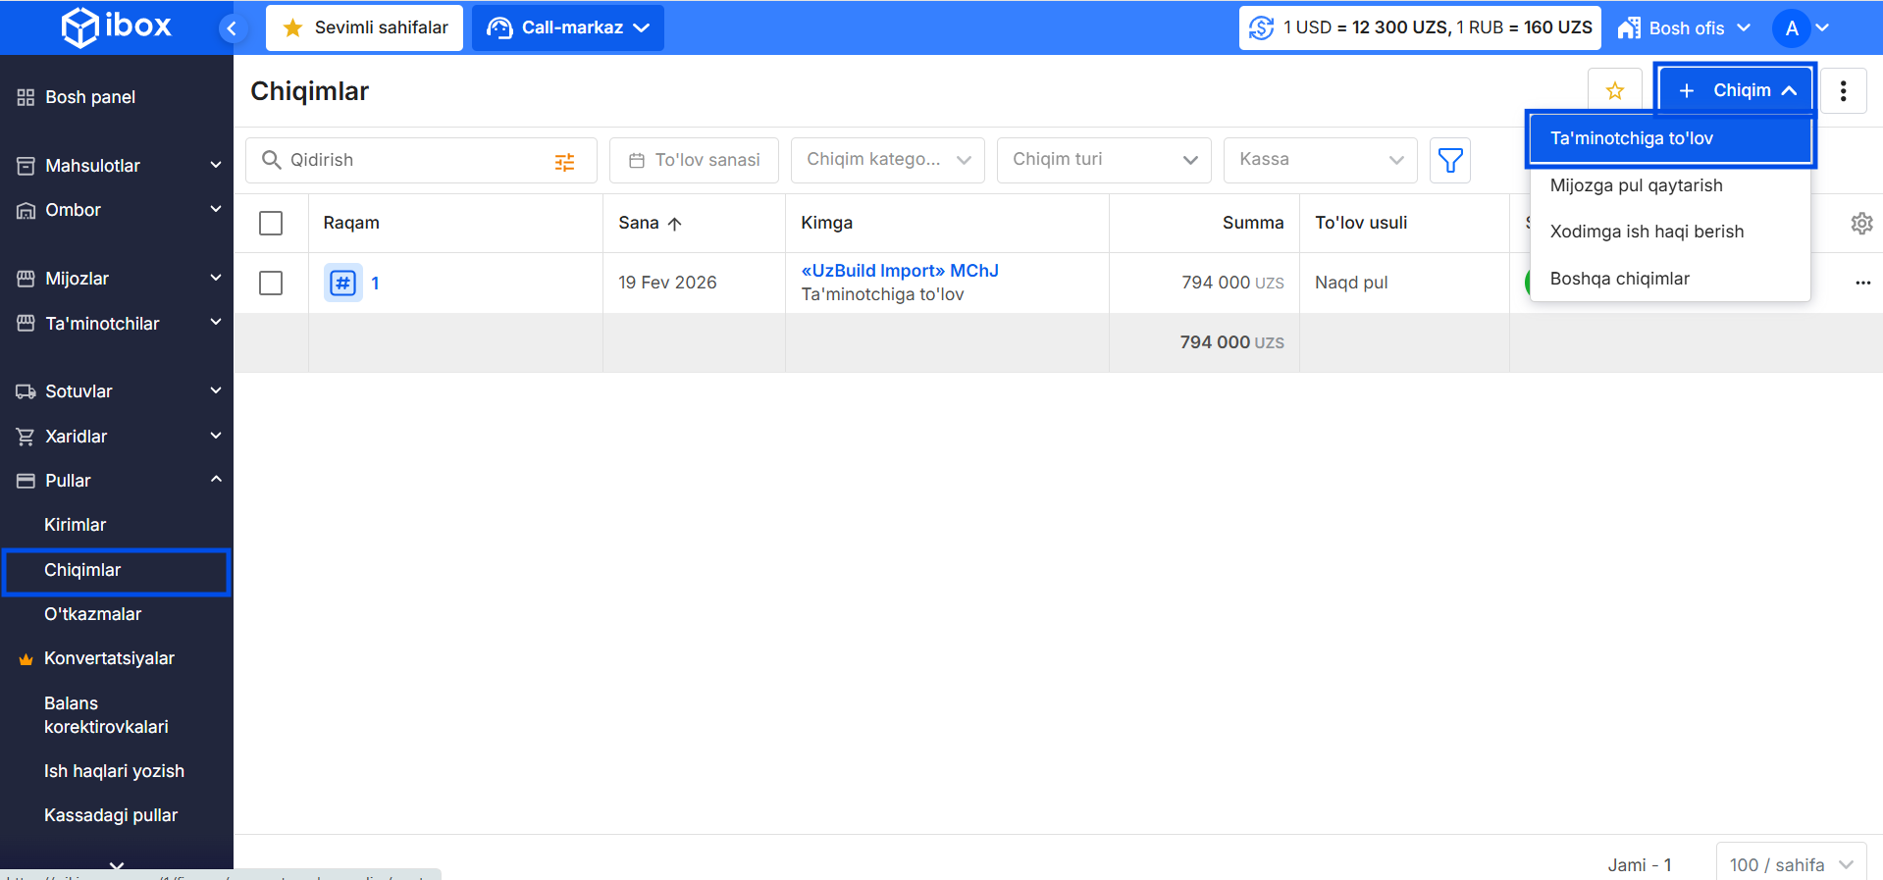Click the currency exchange rate icon
Screen dimensions: 1883x880
[x=1261, y=28]
